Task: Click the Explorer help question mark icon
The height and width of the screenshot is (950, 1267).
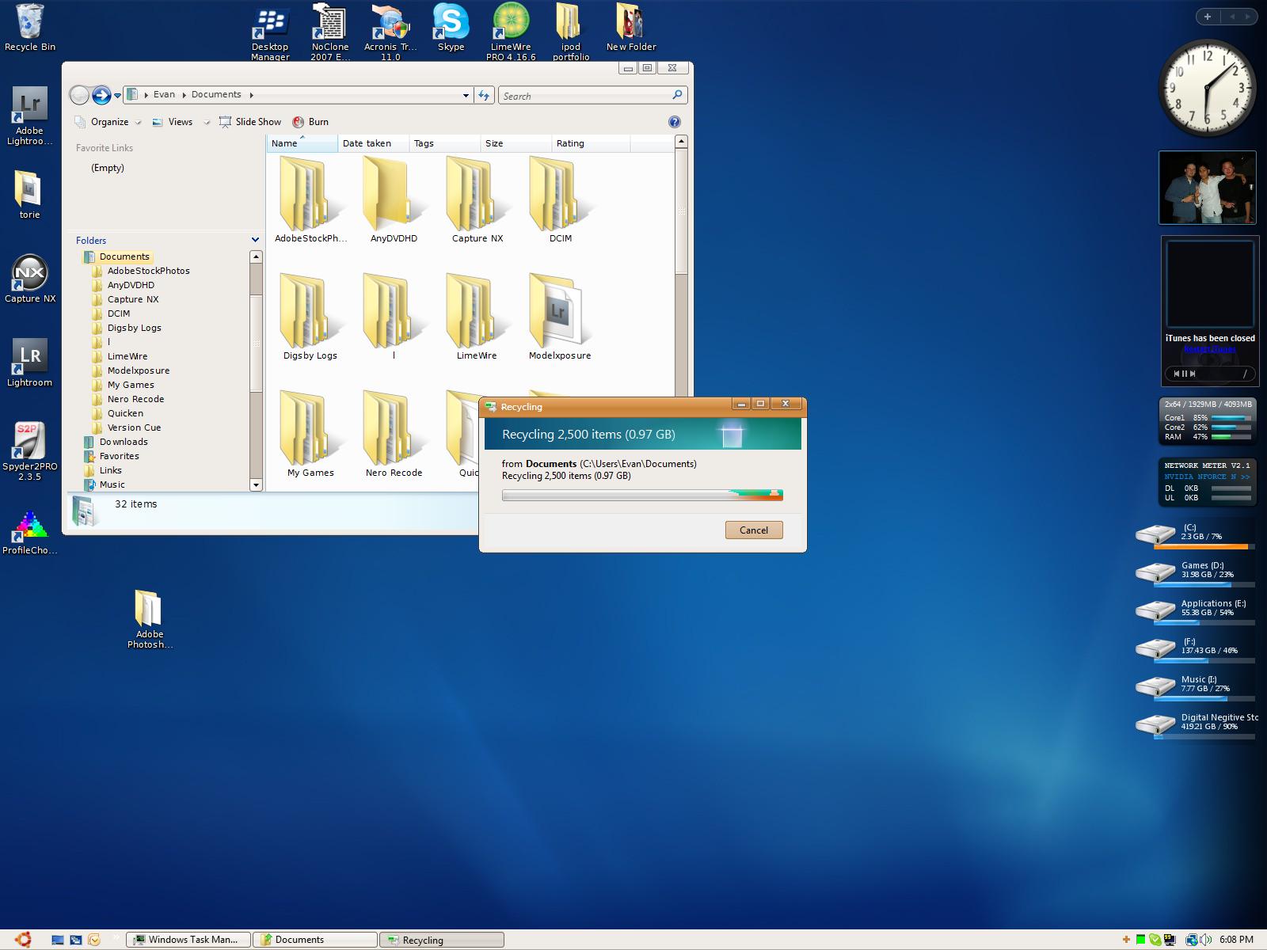Action: (674, 122)
